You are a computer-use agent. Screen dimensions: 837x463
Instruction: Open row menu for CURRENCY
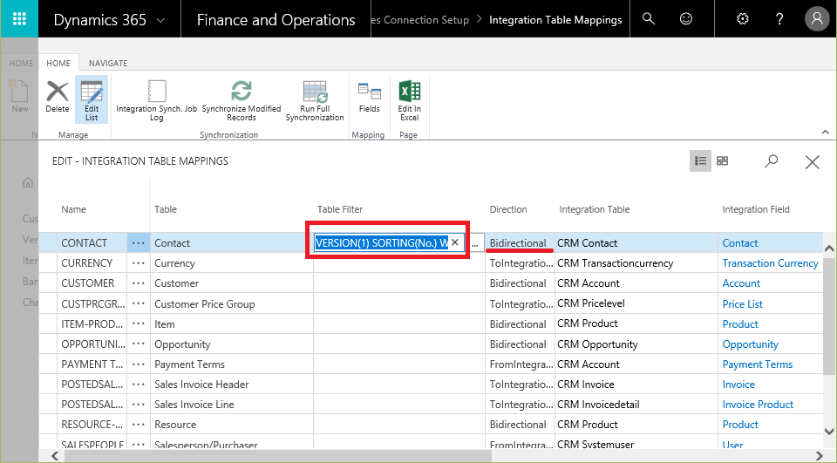[139, 263]
